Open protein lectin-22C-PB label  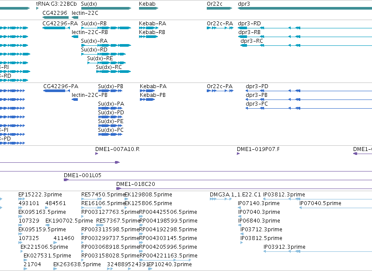90,95
